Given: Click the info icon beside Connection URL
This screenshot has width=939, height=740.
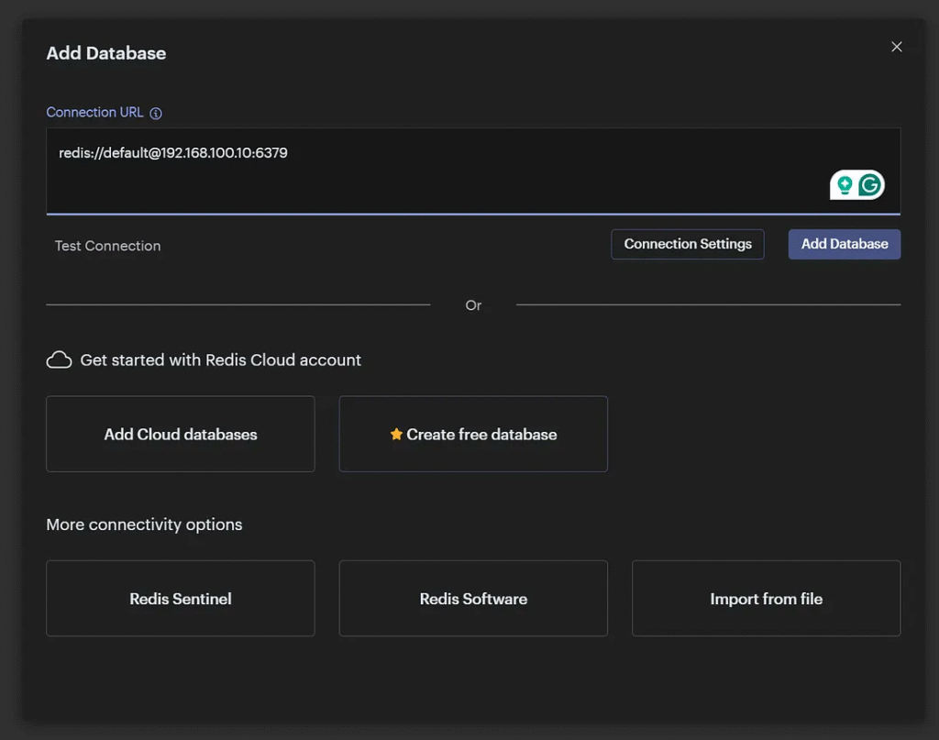Looking at the screenshot, I should click(156, 114).
